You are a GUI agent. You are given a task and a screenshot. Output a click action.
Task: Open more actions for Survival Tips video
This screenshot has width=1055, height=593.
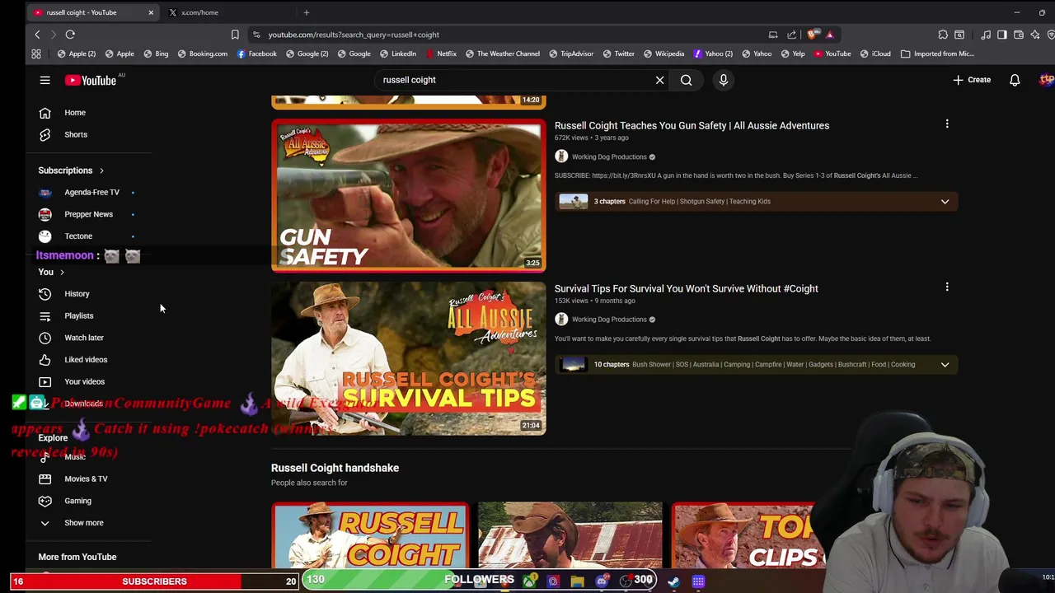click(x=947, y=287)
